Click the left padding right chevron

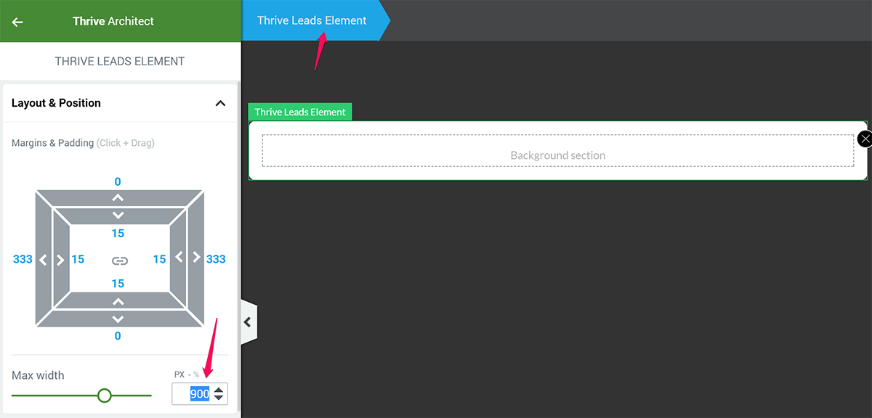point(61,259)
